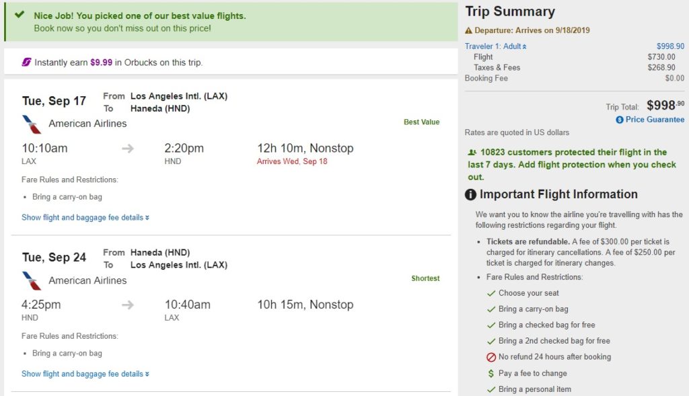The width and height of the screenshot is (689, 396).
Task: Click the arrow icon between 10:10am and 2:20pm
Action: click(128, 149)
